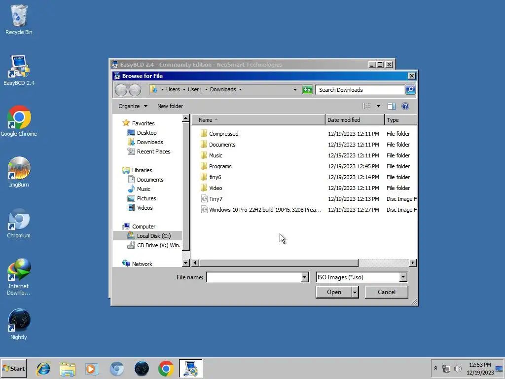Open Help with the question mark icon

click(405, 106)
